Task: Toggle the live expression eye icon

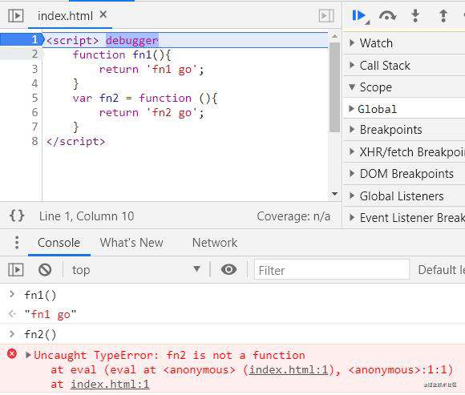Action: (228, 270)
